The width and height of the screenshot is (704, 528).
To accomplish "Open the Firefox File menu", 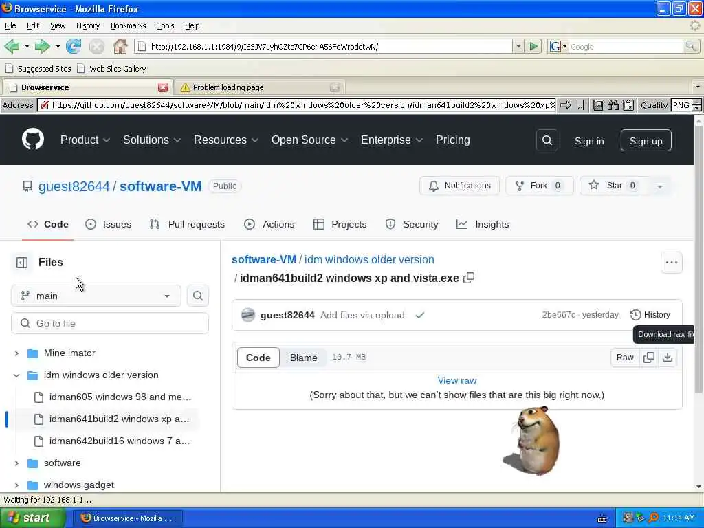I will [x=10, y=25].
